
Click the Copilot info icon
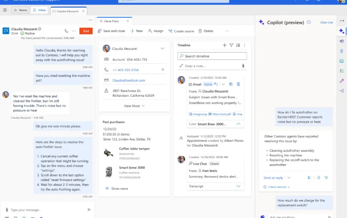click(309, 22)
